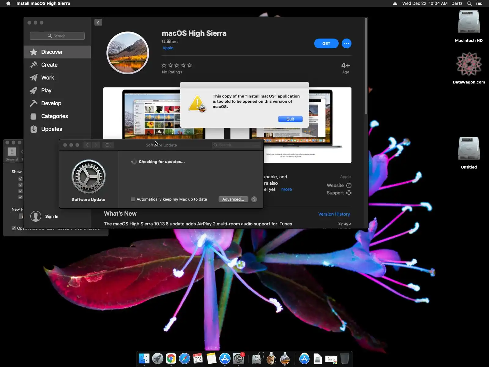Click the App Store vertical scrollbar
This screenshot has width=489, height=367.
pyautogui.click(x=366, y=66)
